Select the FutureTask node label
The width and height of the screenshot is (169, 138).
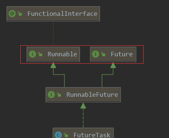coord(92,135)
